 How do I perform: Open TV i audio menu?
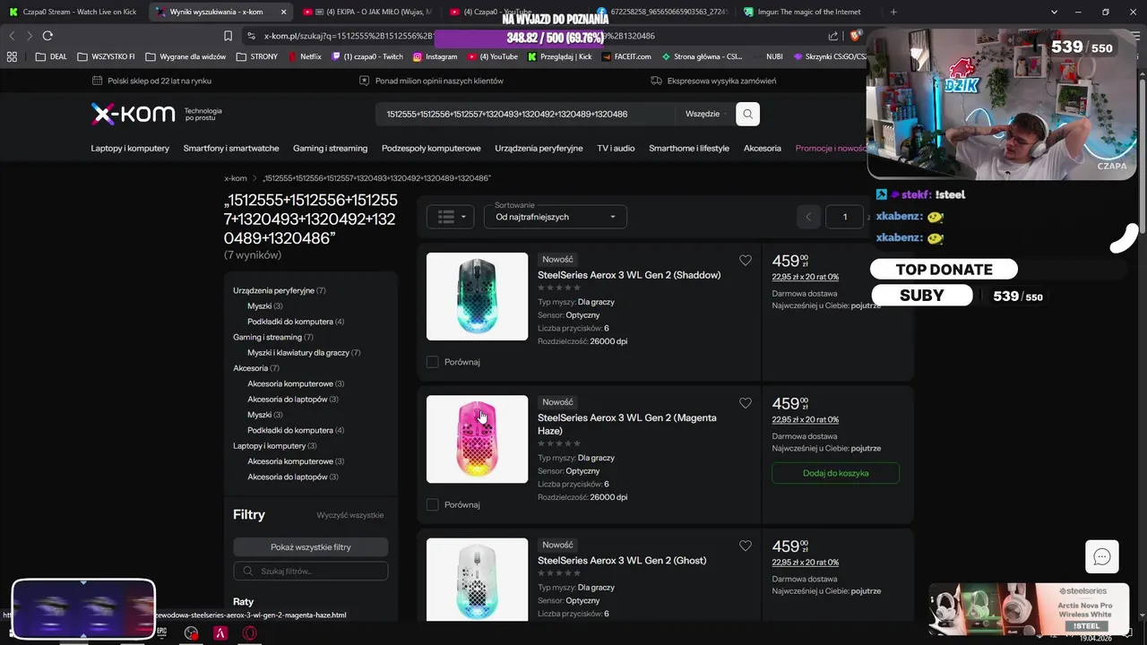click(616, 148)
